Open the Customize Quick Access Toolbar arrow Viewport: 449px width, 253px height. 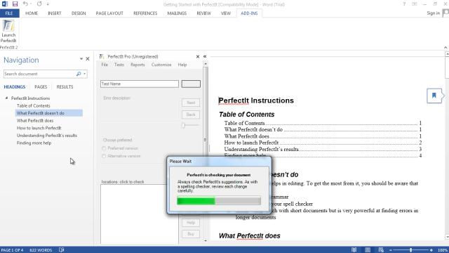click(48, 4)
